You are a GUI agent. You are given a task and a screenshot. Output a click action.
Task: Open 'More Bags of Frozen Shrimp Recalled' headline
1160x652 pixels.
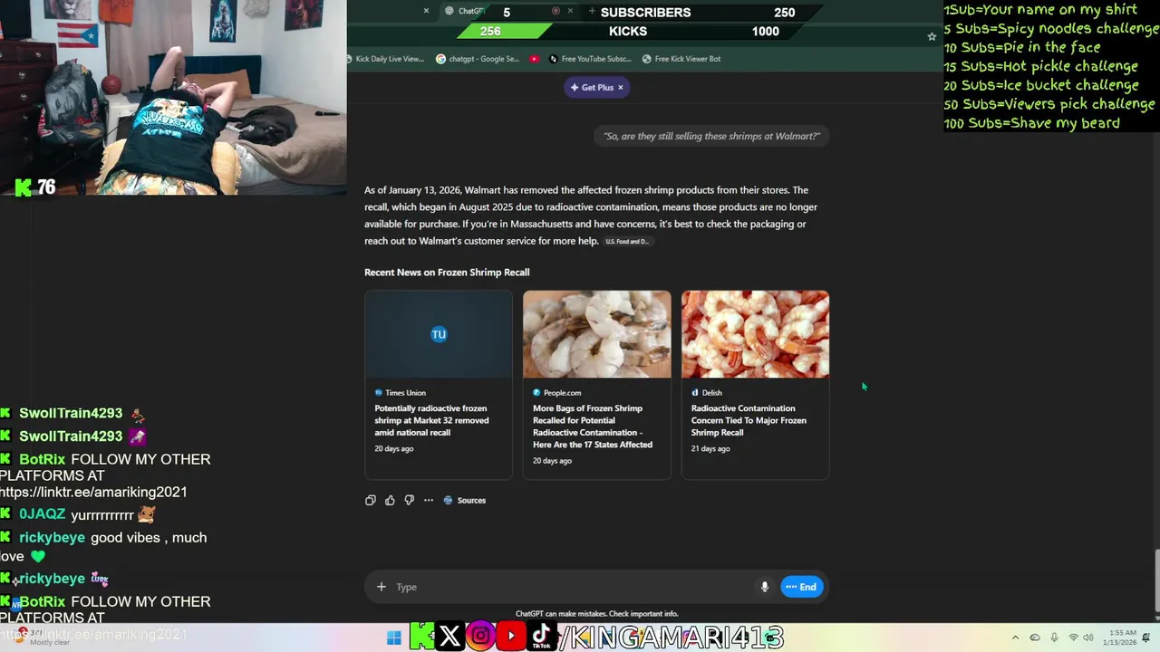coord(593,427)
